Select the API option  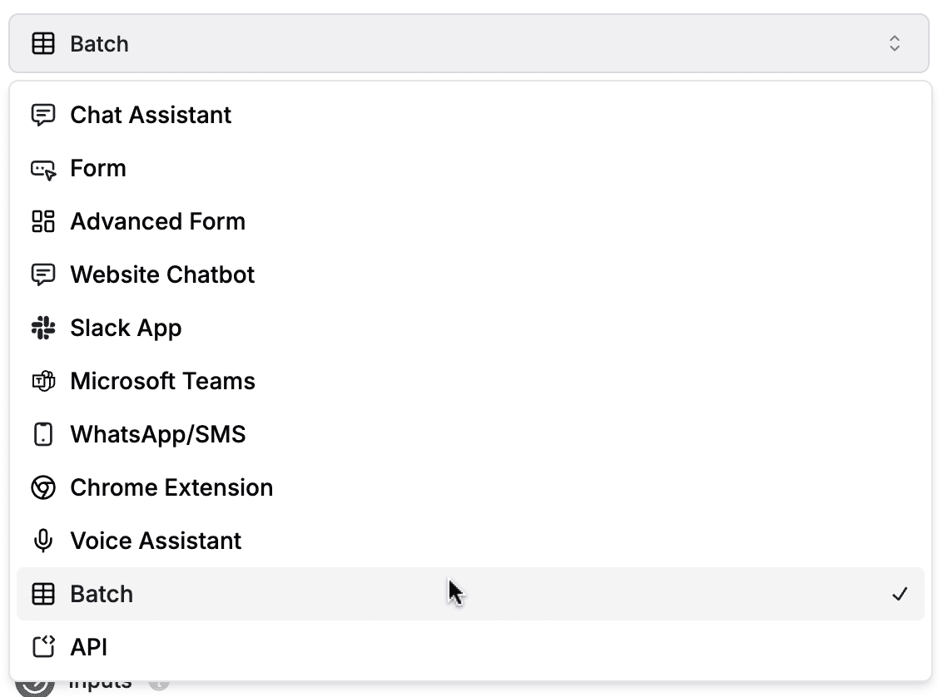pyautogui.click(x=470, y=647)
